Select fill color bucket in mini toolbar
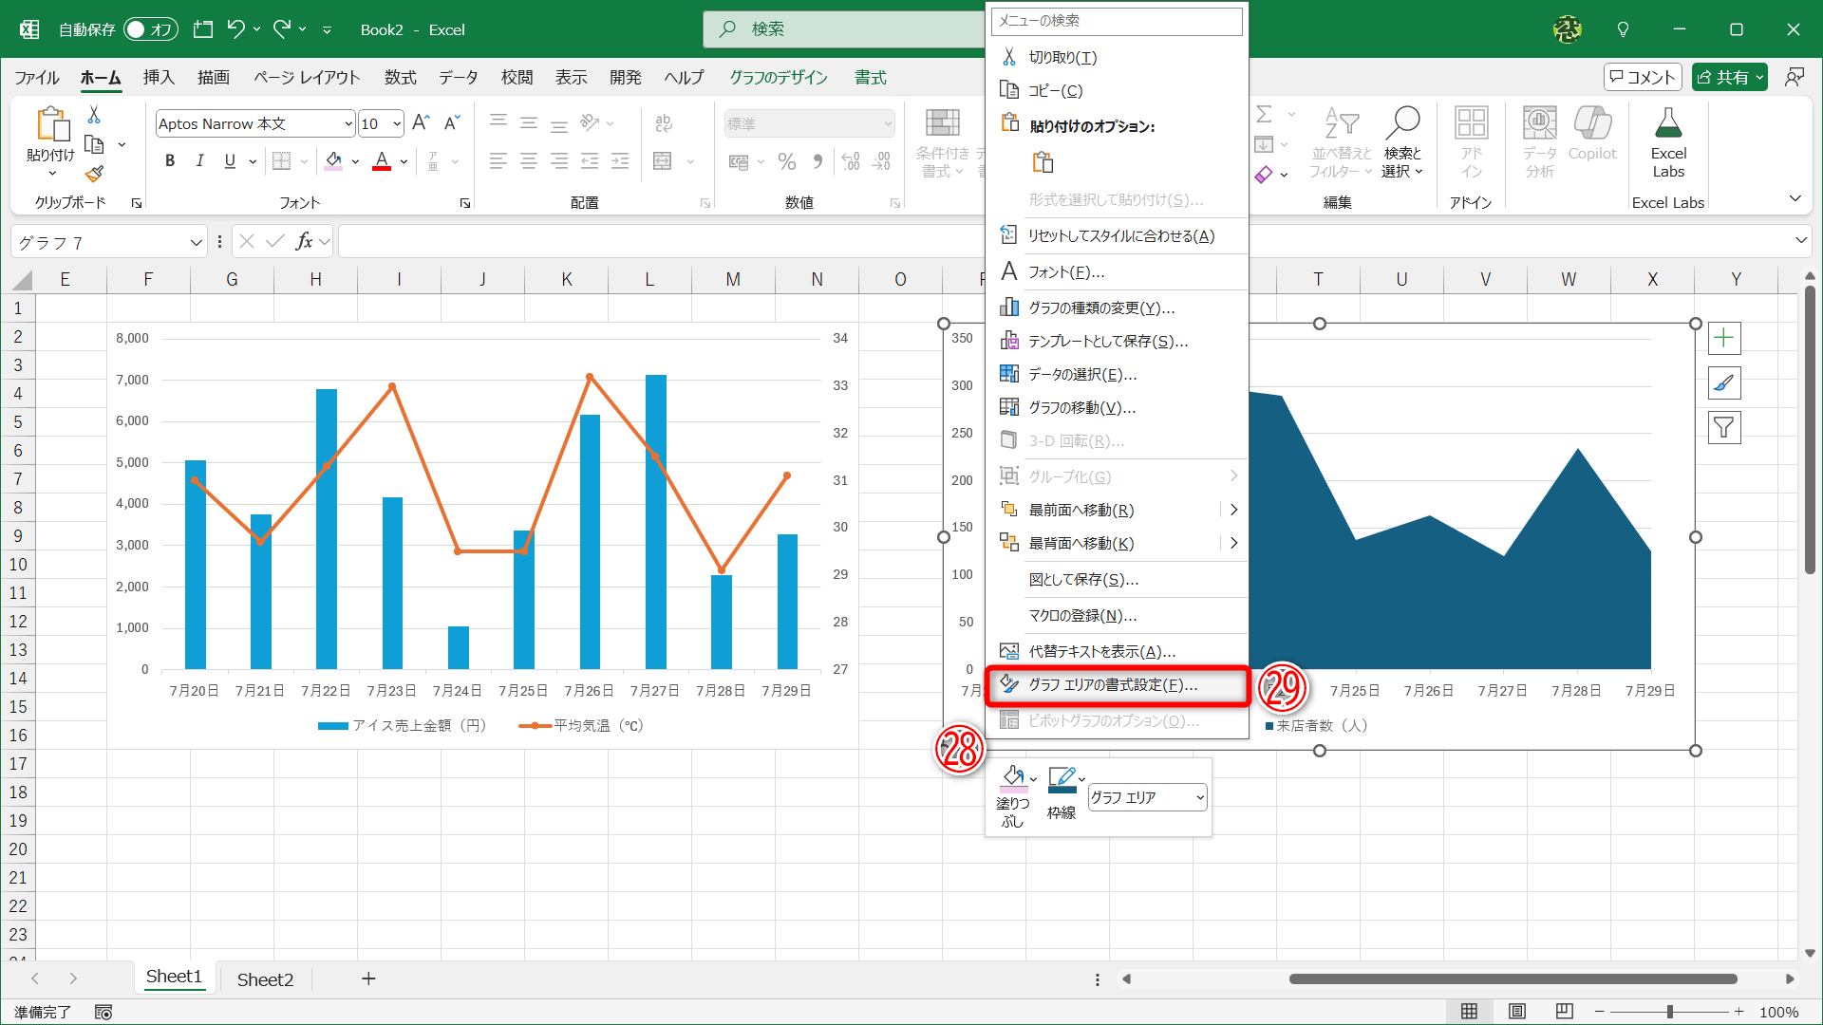Viewport: 1823px width, 1025px height. coord(1012,778)
